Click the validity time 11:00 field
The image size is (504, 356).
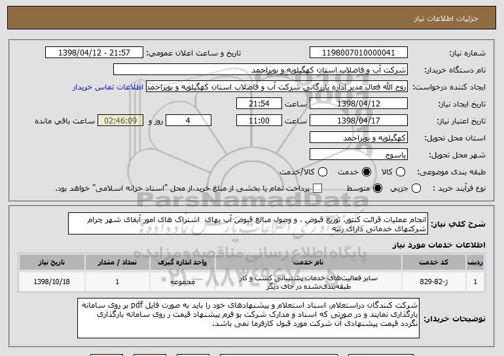(x=259, y=121)
